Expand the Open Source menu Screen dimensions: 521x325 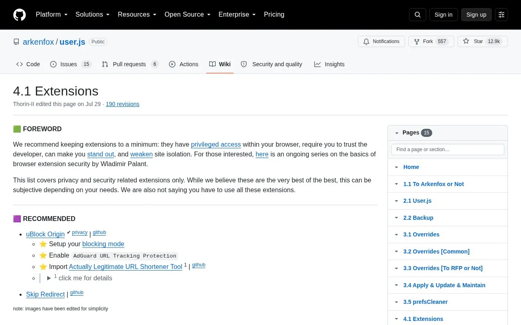(188, 15)
